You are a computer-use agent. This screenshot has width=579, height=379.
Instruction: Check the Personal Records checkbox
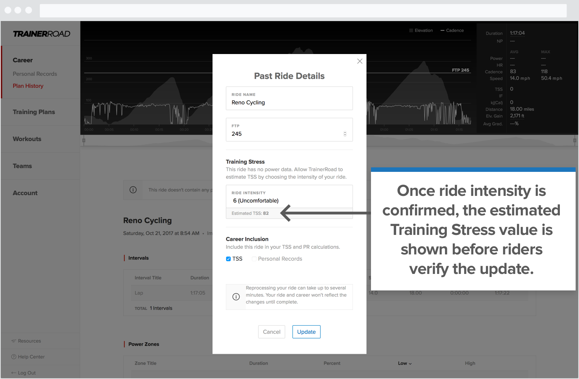point(254,259)
